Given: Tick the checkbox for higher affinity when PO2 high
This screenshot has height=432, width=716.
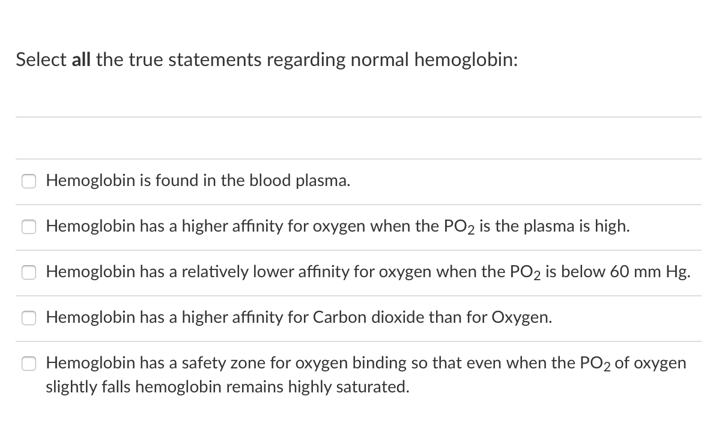Looking at the screenshot, I should 29,227.
